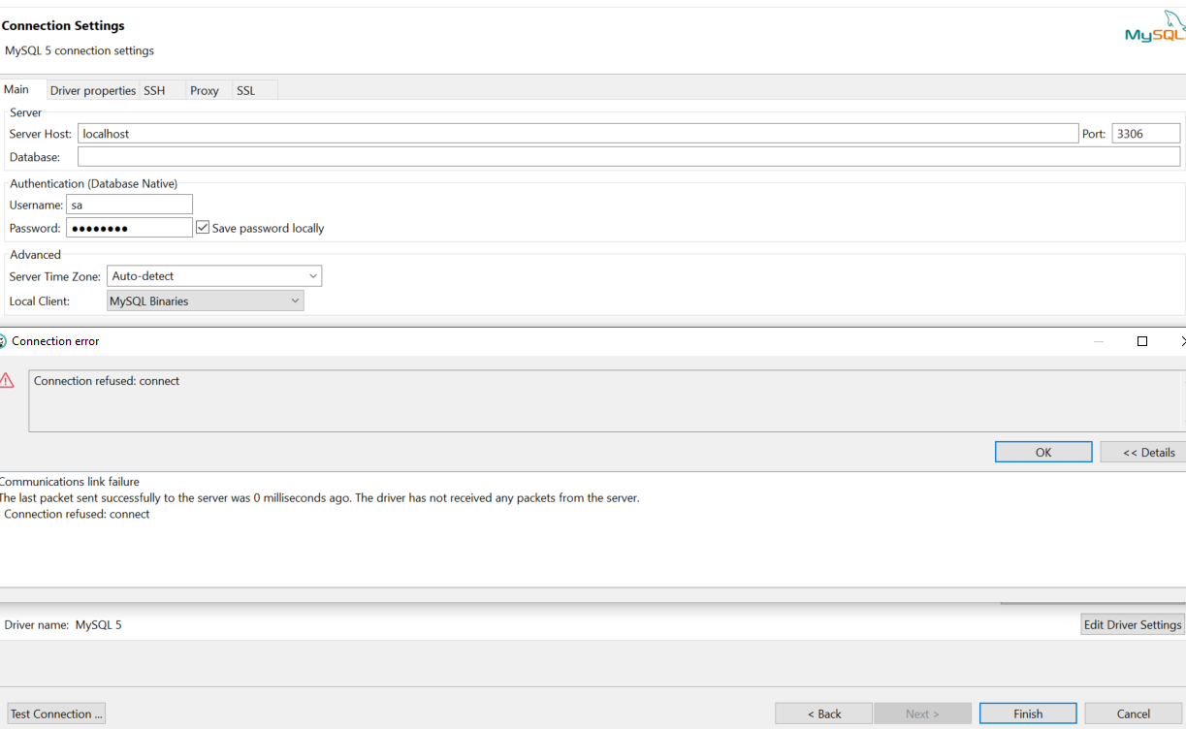This screenshot has width=1186, height=729.
Task: Click the red warning triangle icon
Action: [x=7, y=380]
